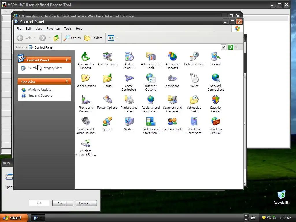Image resolution: width=296 pixels, height=222 pixels.
Task: Open the Edit menu in Control Panel
Action: (x=28, y=29)
